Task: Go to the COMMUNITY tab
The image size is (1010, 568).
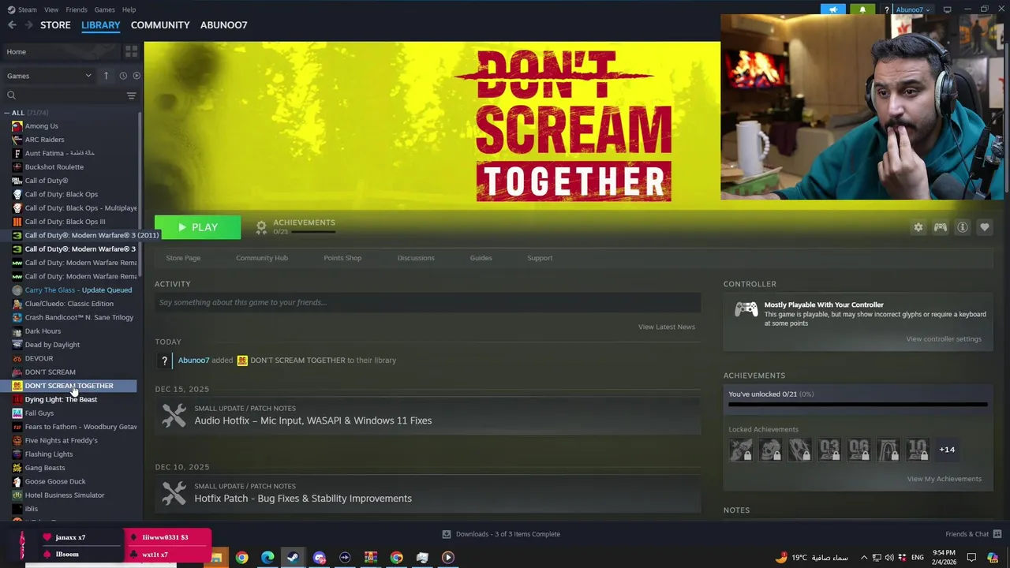Action: 160,25
